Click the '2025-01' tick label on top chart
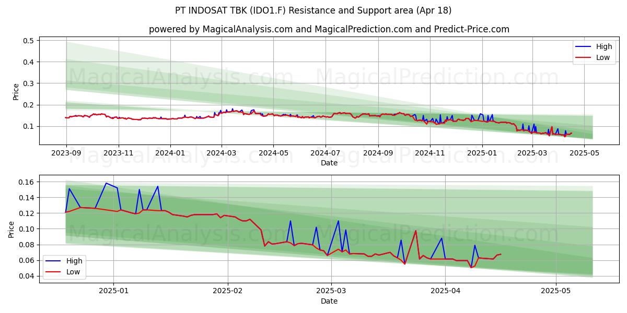This screenshot has height=313, width=627. tap(482, 153)
